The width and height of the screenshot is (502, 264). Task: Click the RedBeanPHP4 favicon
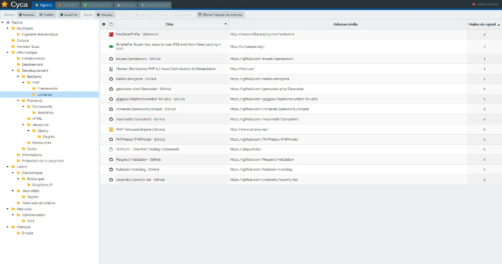pyautogui.click(x=111, y=34)
